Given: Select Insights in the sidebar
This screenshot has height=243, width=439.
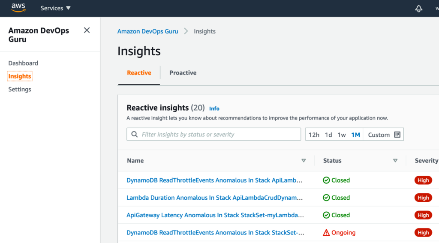Looking at the screenshot, I should 20,76.
